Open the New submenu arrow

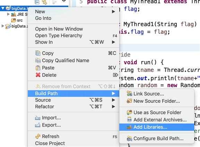(x=113, y=11)
